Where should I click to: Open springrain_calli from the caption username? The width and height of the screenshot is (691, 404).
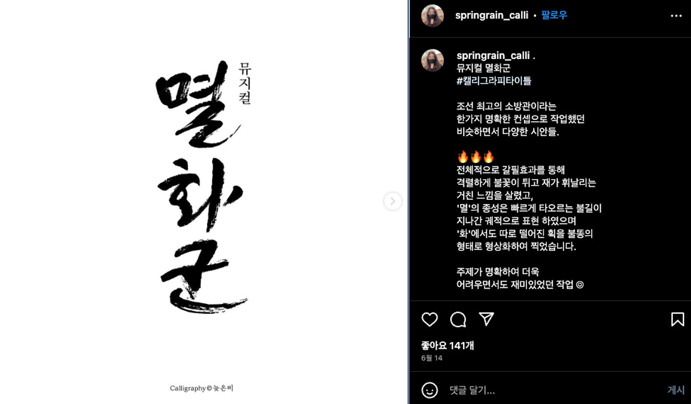pyautogui.click(x=493, y=56)
